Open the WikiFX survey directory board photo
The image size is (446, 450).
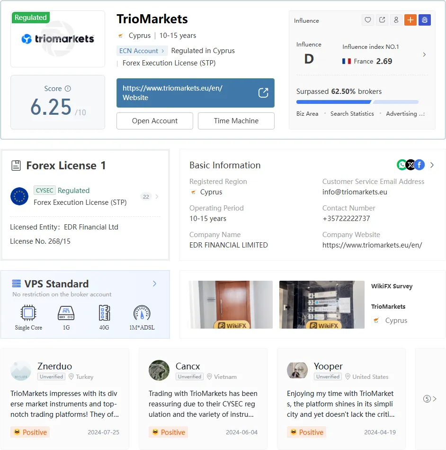[x=322, y=304]
